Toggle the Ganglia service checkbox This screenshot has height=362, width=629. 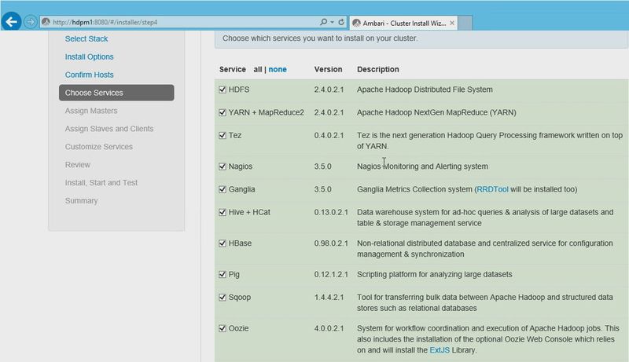223,189
